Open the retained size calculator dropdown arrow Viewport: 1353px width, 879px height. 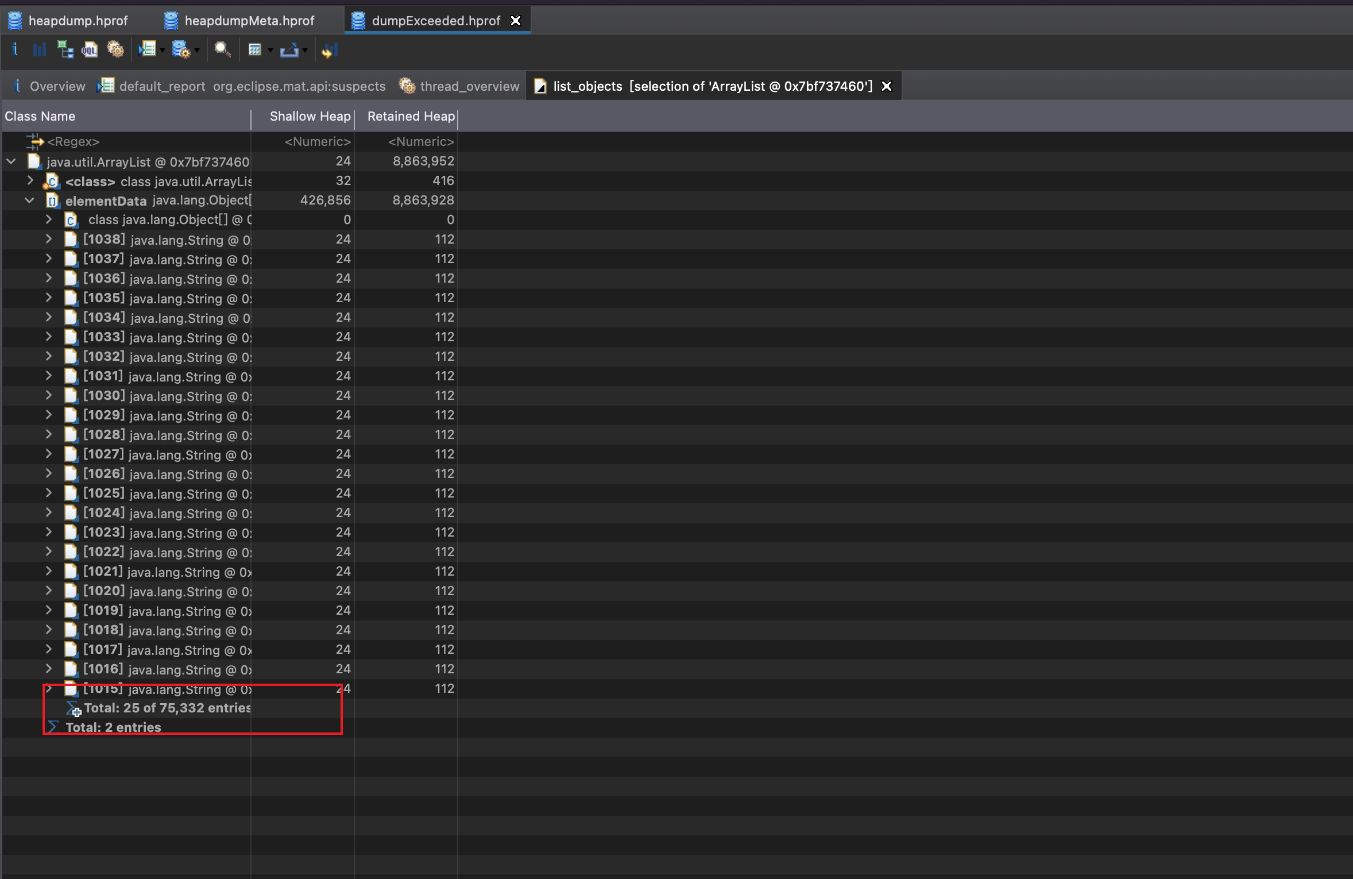point(270,51)
